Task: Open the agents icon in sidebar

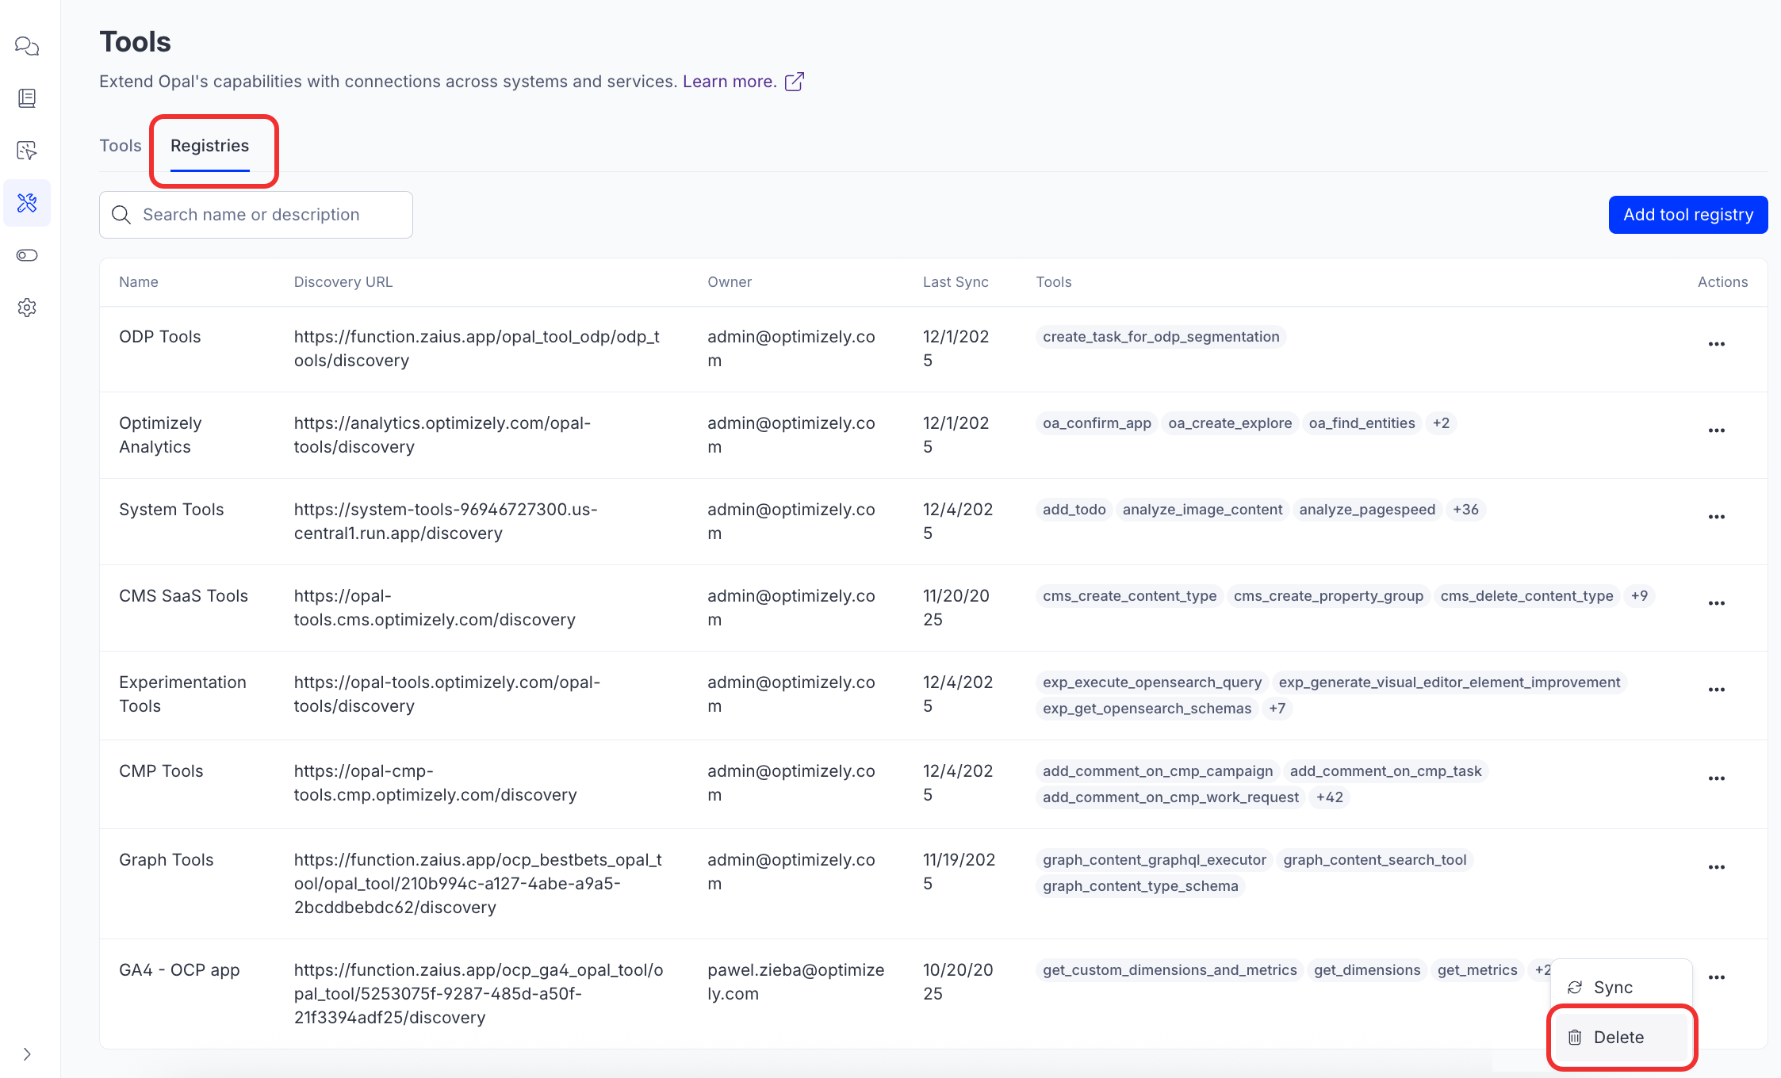Action: [x=27, y=151]
